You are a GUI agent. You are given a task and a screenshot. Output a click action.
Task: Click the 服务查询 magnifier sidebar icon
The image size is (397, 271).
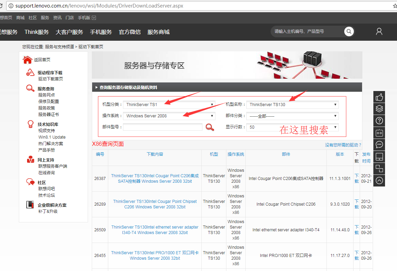click(30, 88)
